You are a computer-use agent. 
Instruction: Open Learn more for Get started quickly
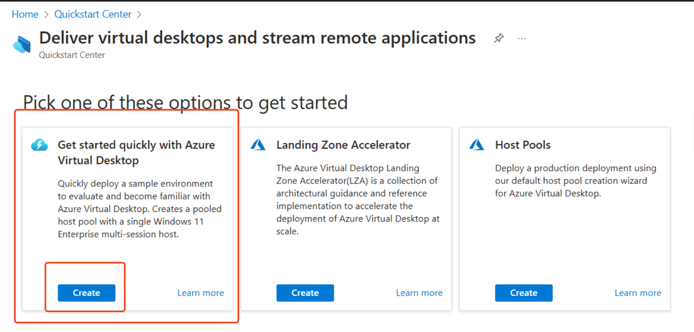(201, 293)
